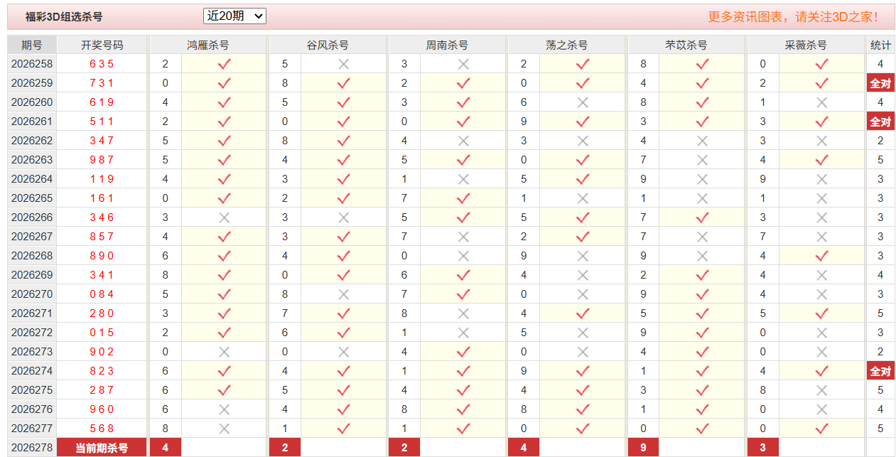Click the 采薇杀号 column header
The height and width of the screenshot is (457, 896).
click(806, 45)
